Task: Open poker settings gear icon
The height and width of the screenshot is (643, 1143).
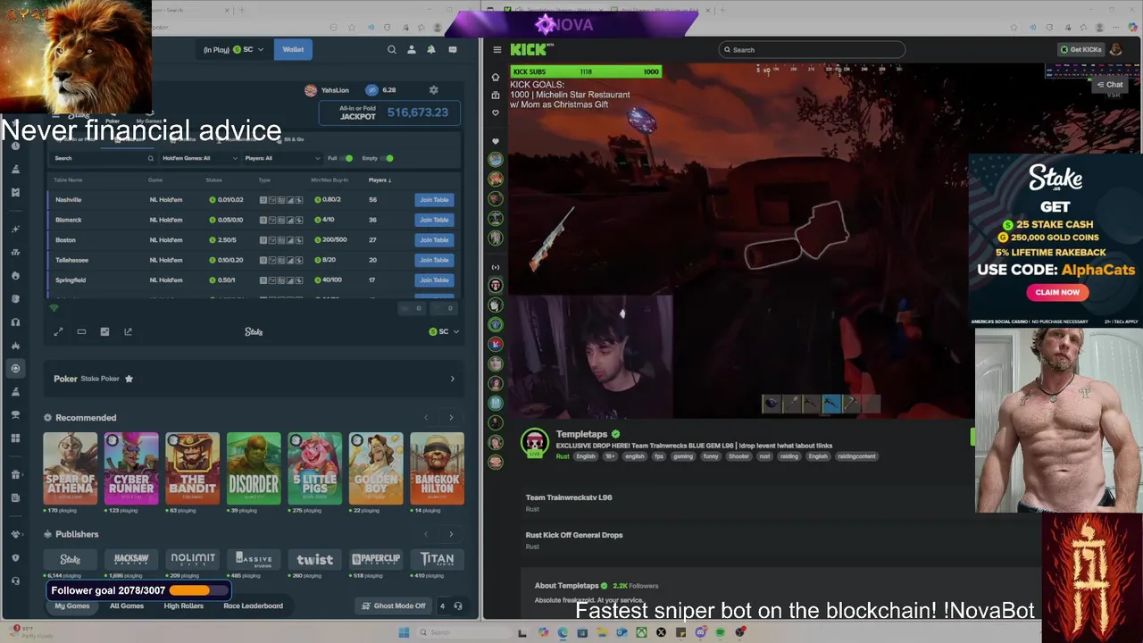Action: point(434,90)
